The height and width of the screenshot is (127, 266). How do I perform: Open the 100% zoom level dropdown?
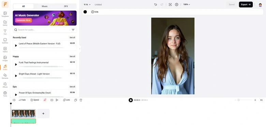tap(187, 4)
